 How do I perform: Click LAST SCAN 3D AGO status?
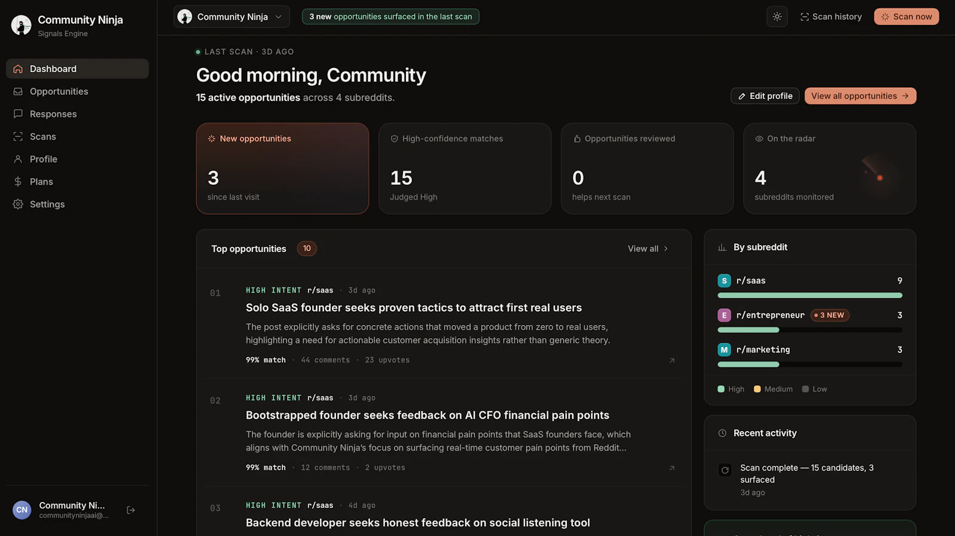pos(245,52)
